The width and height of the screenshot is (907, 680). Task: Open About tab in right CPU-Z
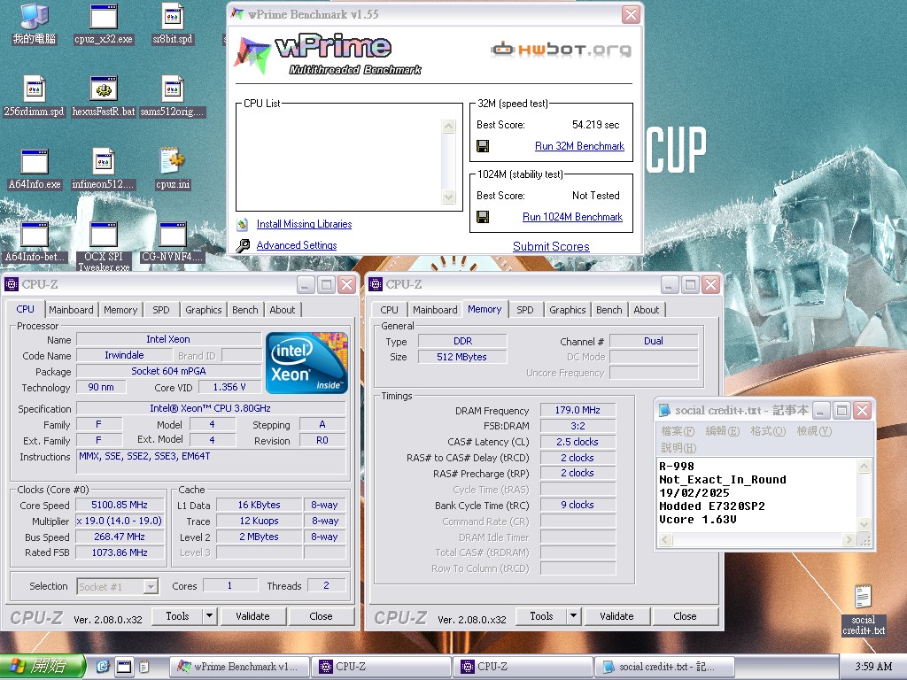tap(646, 310)
